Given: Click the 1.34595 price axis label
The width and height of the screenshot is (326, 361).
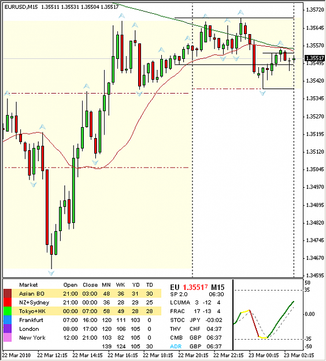Looking at the screenshot, I should (314, 276).
